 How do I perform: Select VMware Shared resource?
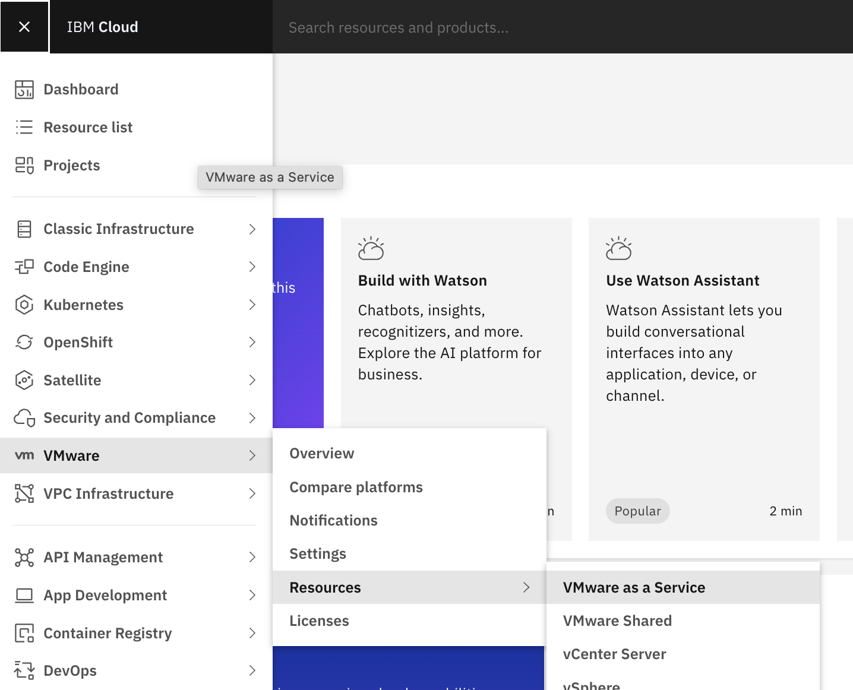point(683,621)
